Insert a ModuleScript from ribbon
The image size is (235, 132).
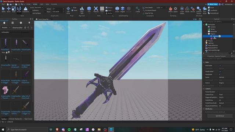213,13
